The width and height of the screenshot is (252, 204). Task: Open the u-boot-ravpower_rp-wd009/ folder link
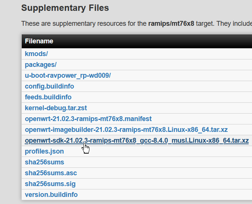[68, 75]
